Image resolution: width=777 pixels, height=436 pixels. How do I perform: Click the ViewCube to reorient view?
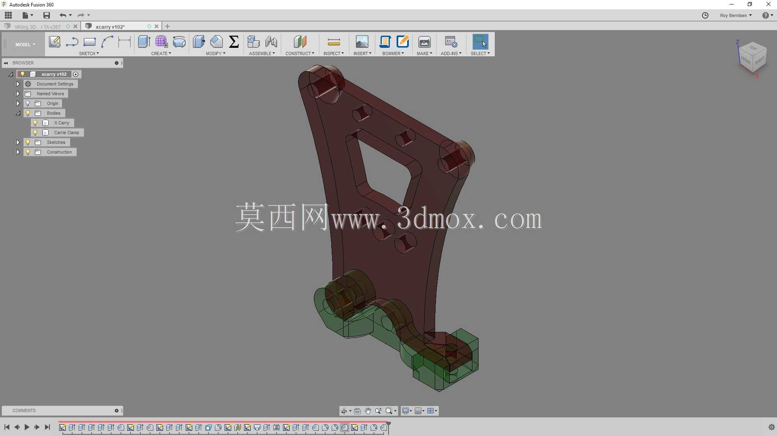(753, 58)
